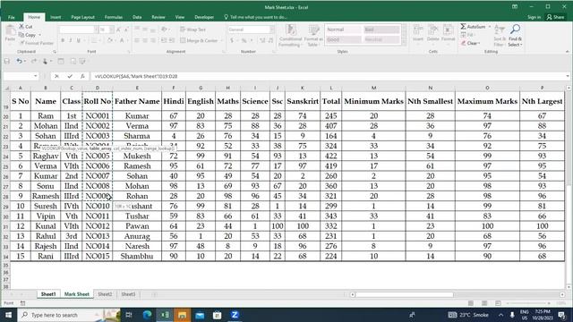
Task: Select the Sheet3 worksheet tab
Action: pyautogui.click(x=128, y=294)
